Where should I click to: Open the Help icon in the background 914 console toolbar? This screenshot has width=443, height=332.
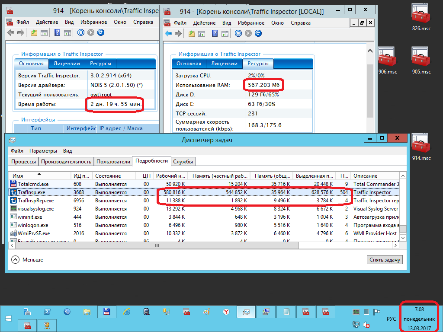point(58,33)
